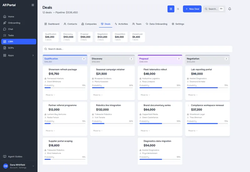Click the Proposal column header
Image resolution: width=250 pixels, height=172 pixels.
pos(160,60)
